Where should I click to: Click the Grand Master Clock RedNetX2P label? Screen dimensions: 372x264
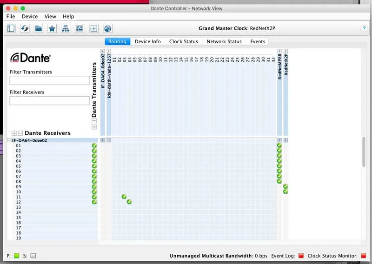[237, 28]
